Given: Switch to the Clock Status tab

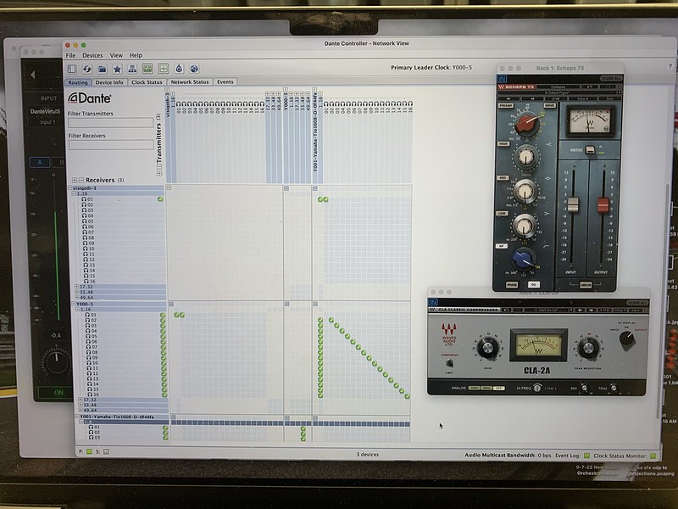Looking at the screenshot, I should [147, 82].
